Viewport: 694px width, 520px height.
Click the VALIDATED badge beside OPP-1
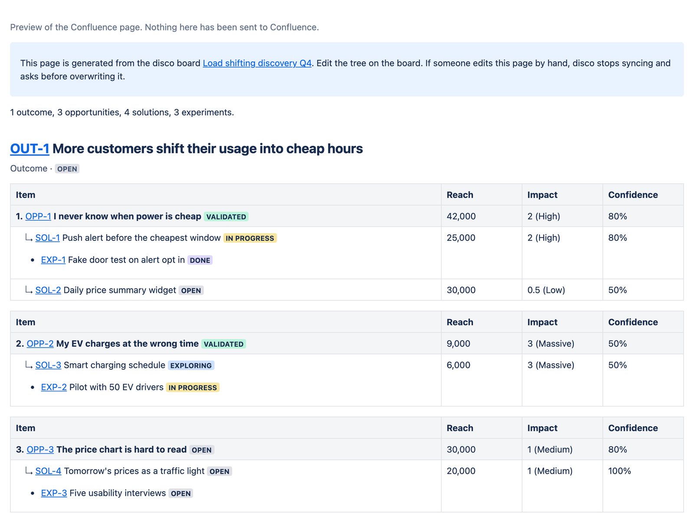tap(226, 217)
